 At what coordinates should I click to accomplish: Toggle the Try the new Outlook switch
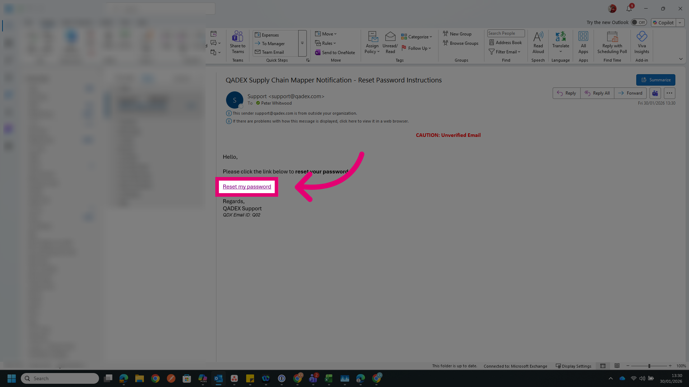(x=639, y=22)
